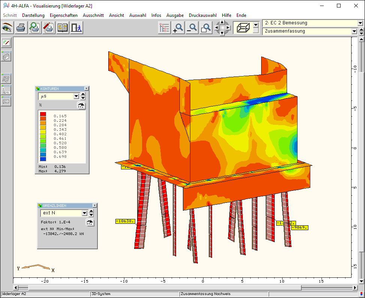
Task: Click the printer icon in the toolbar
Action: coord(21,27)
